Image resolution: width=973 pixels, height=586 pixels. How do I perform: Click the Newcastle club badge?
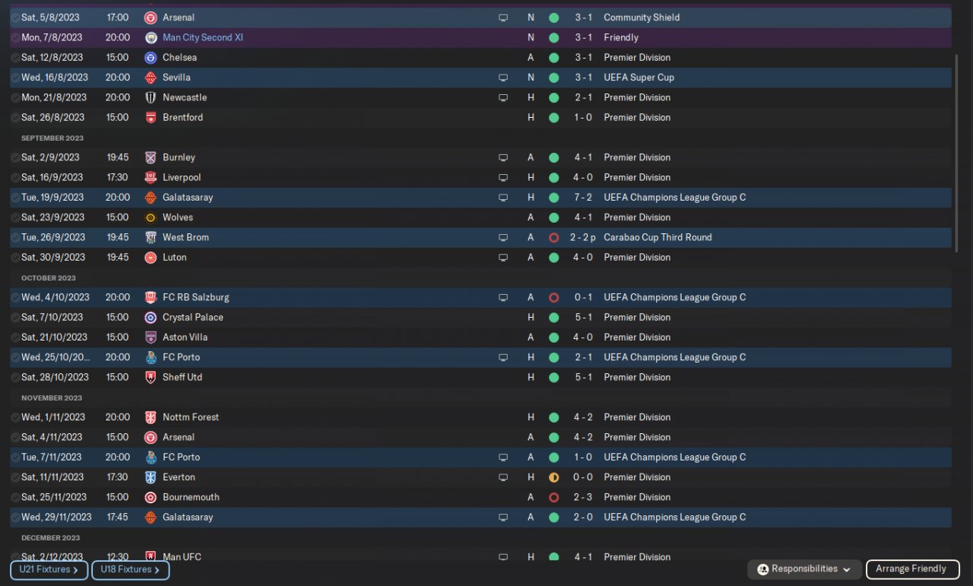(151, 97)
